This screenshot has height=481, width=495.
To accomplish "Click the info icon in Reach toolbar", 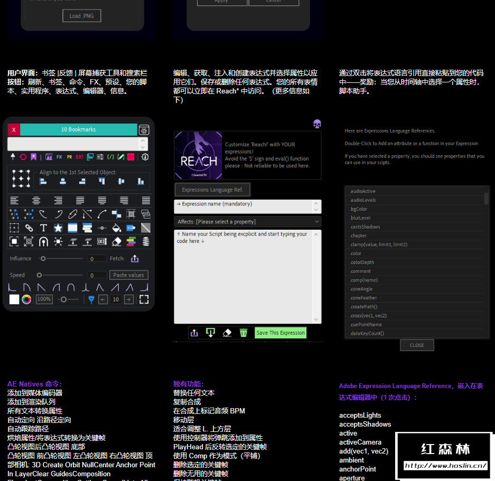I will pyautogui.click(x=145, y=157).
